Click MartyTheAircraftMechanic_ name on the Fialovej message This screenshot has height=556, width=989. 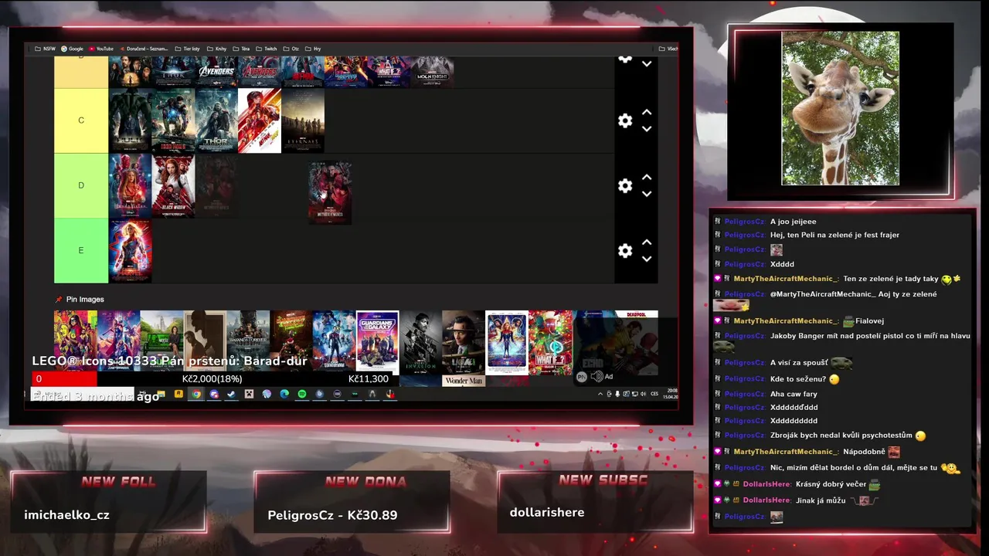tap(784, 320)
